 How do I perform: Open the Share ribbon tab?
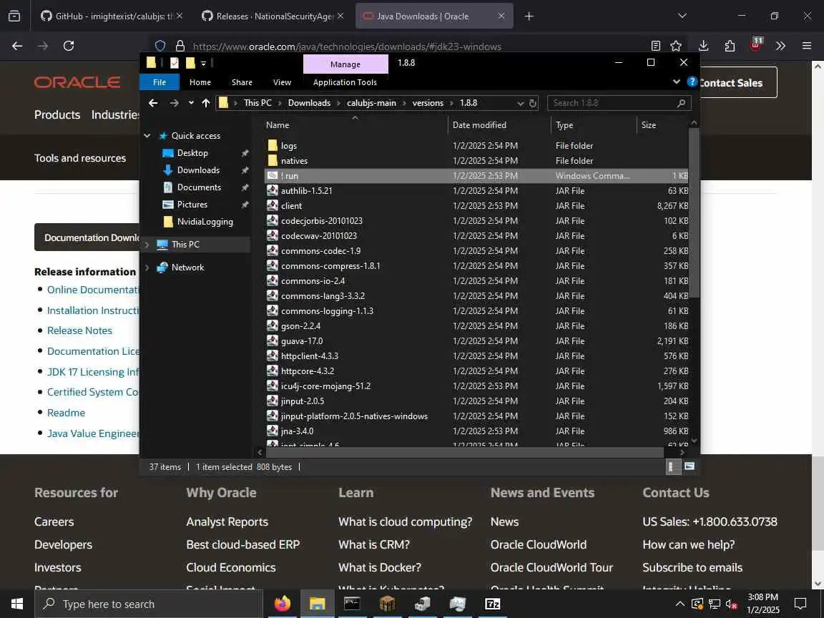(242, 82)
